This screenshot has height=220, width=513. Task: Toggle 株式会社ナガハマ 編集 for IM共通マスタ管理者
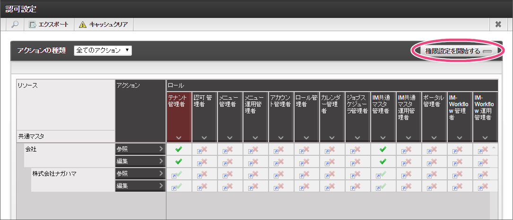click(x=383, y=186)
